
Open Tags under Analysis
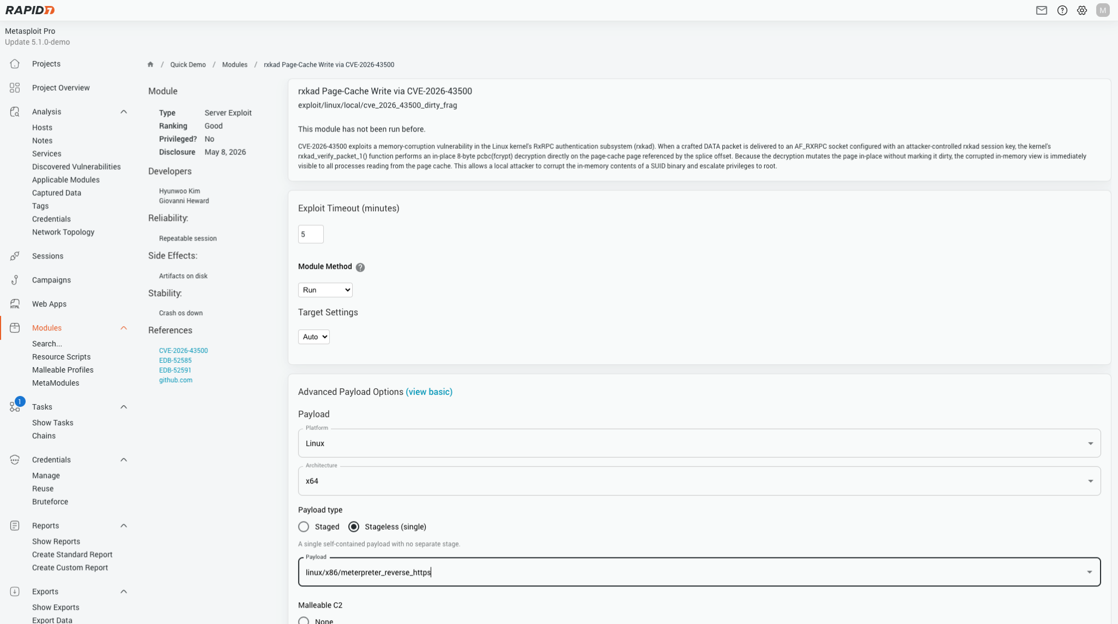click(40, 206)
